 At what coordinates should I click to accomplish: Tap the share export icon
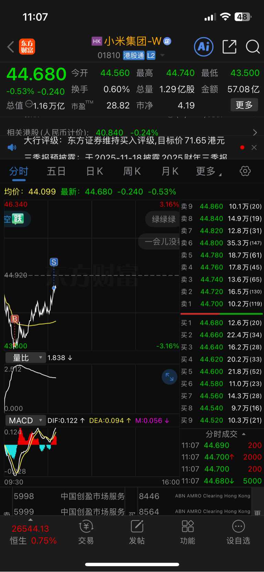pyautogui.click(x=229, y=47)
